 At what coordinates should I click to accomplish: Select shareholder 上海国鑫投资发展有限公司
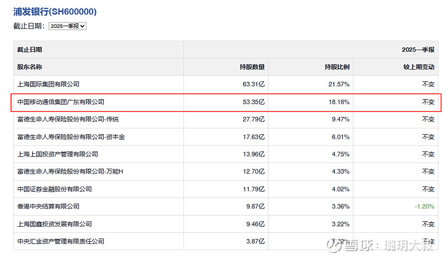(x=55, y=224)
